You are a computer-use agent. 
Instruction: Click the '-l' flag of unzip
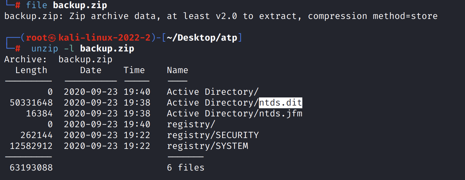69,49
